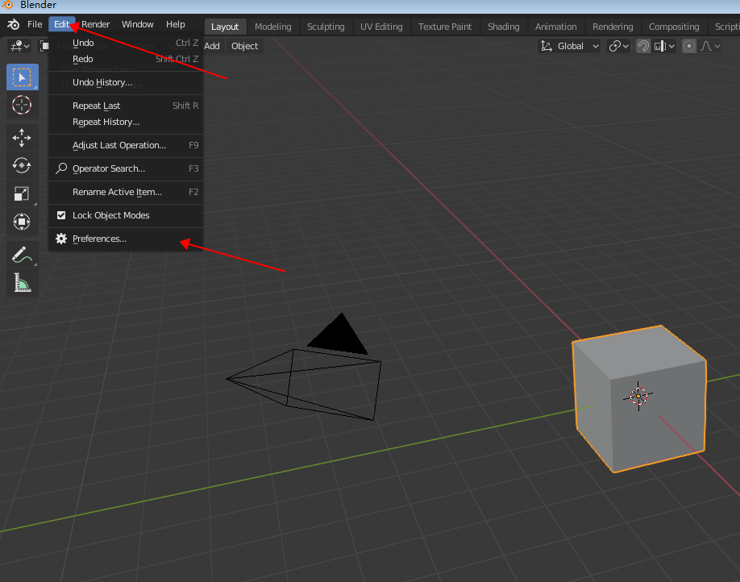
Task: Activate the 3D Cursor tool
Action: (22, 105)
